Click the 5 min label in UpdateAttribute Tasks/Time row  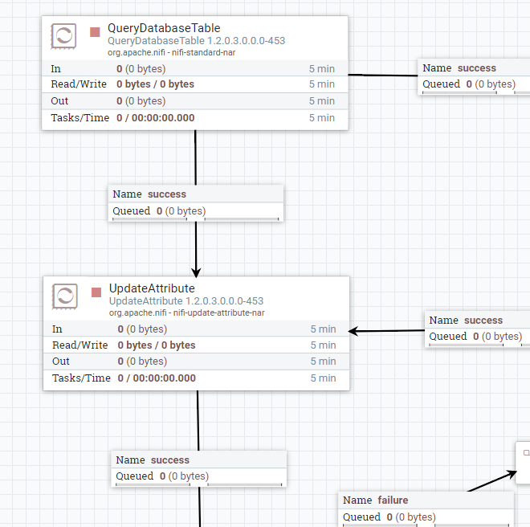click(x=323, y=378)
